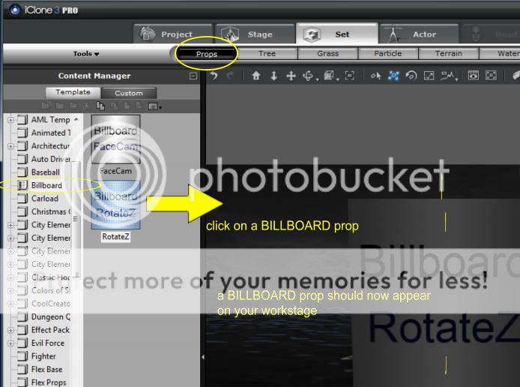The image size is (520, 387).
Task: Select the camera orbit rotate tool
Action: click(x=411, y=76)
